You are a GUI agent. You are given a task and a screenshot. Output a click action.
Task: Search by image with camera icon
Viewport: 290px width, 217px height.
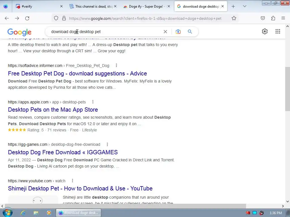(178, 32)
